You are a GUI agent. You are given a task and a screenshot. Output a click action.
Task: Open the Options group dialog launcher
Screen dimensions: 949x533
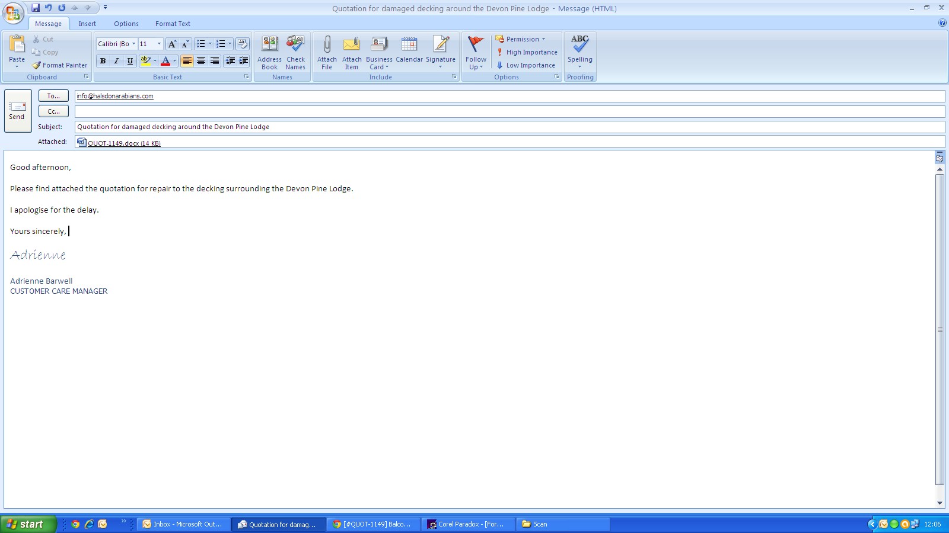coord(557,77)
